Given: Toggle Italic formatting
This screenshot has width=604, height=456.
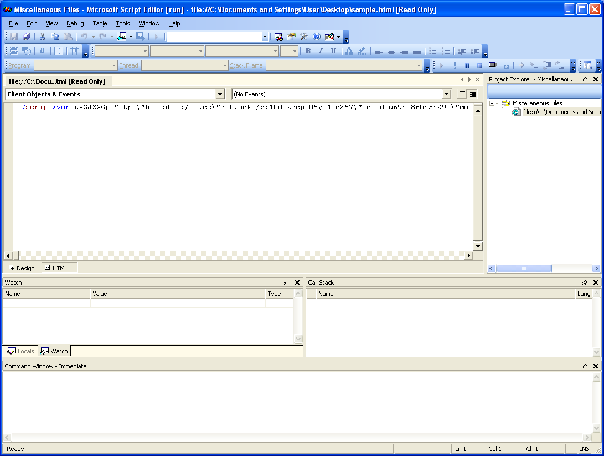Looking at the screenshot, I should click(321, 51).
